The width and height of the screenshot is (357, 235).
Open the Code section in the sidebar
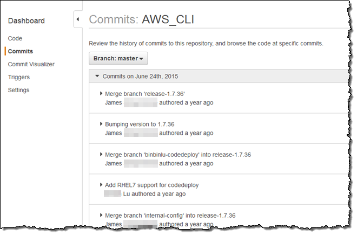[x=15, y=38]
